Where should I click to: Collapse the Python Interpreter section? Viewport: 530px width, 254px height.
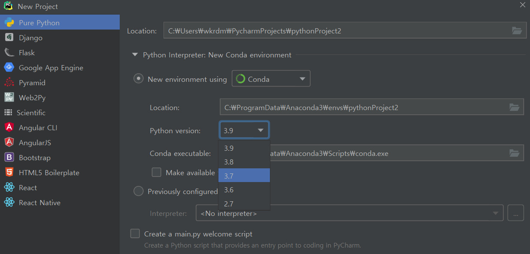(x=135, y=55)
